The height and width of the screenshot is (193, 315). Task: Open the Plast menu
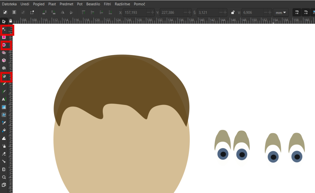coord(52,4)
